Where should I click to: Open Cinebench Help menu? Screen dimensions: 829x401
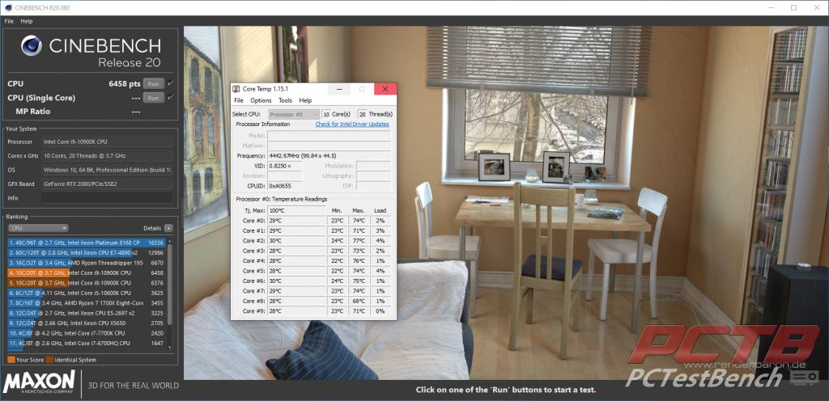[x=27, y=21]
